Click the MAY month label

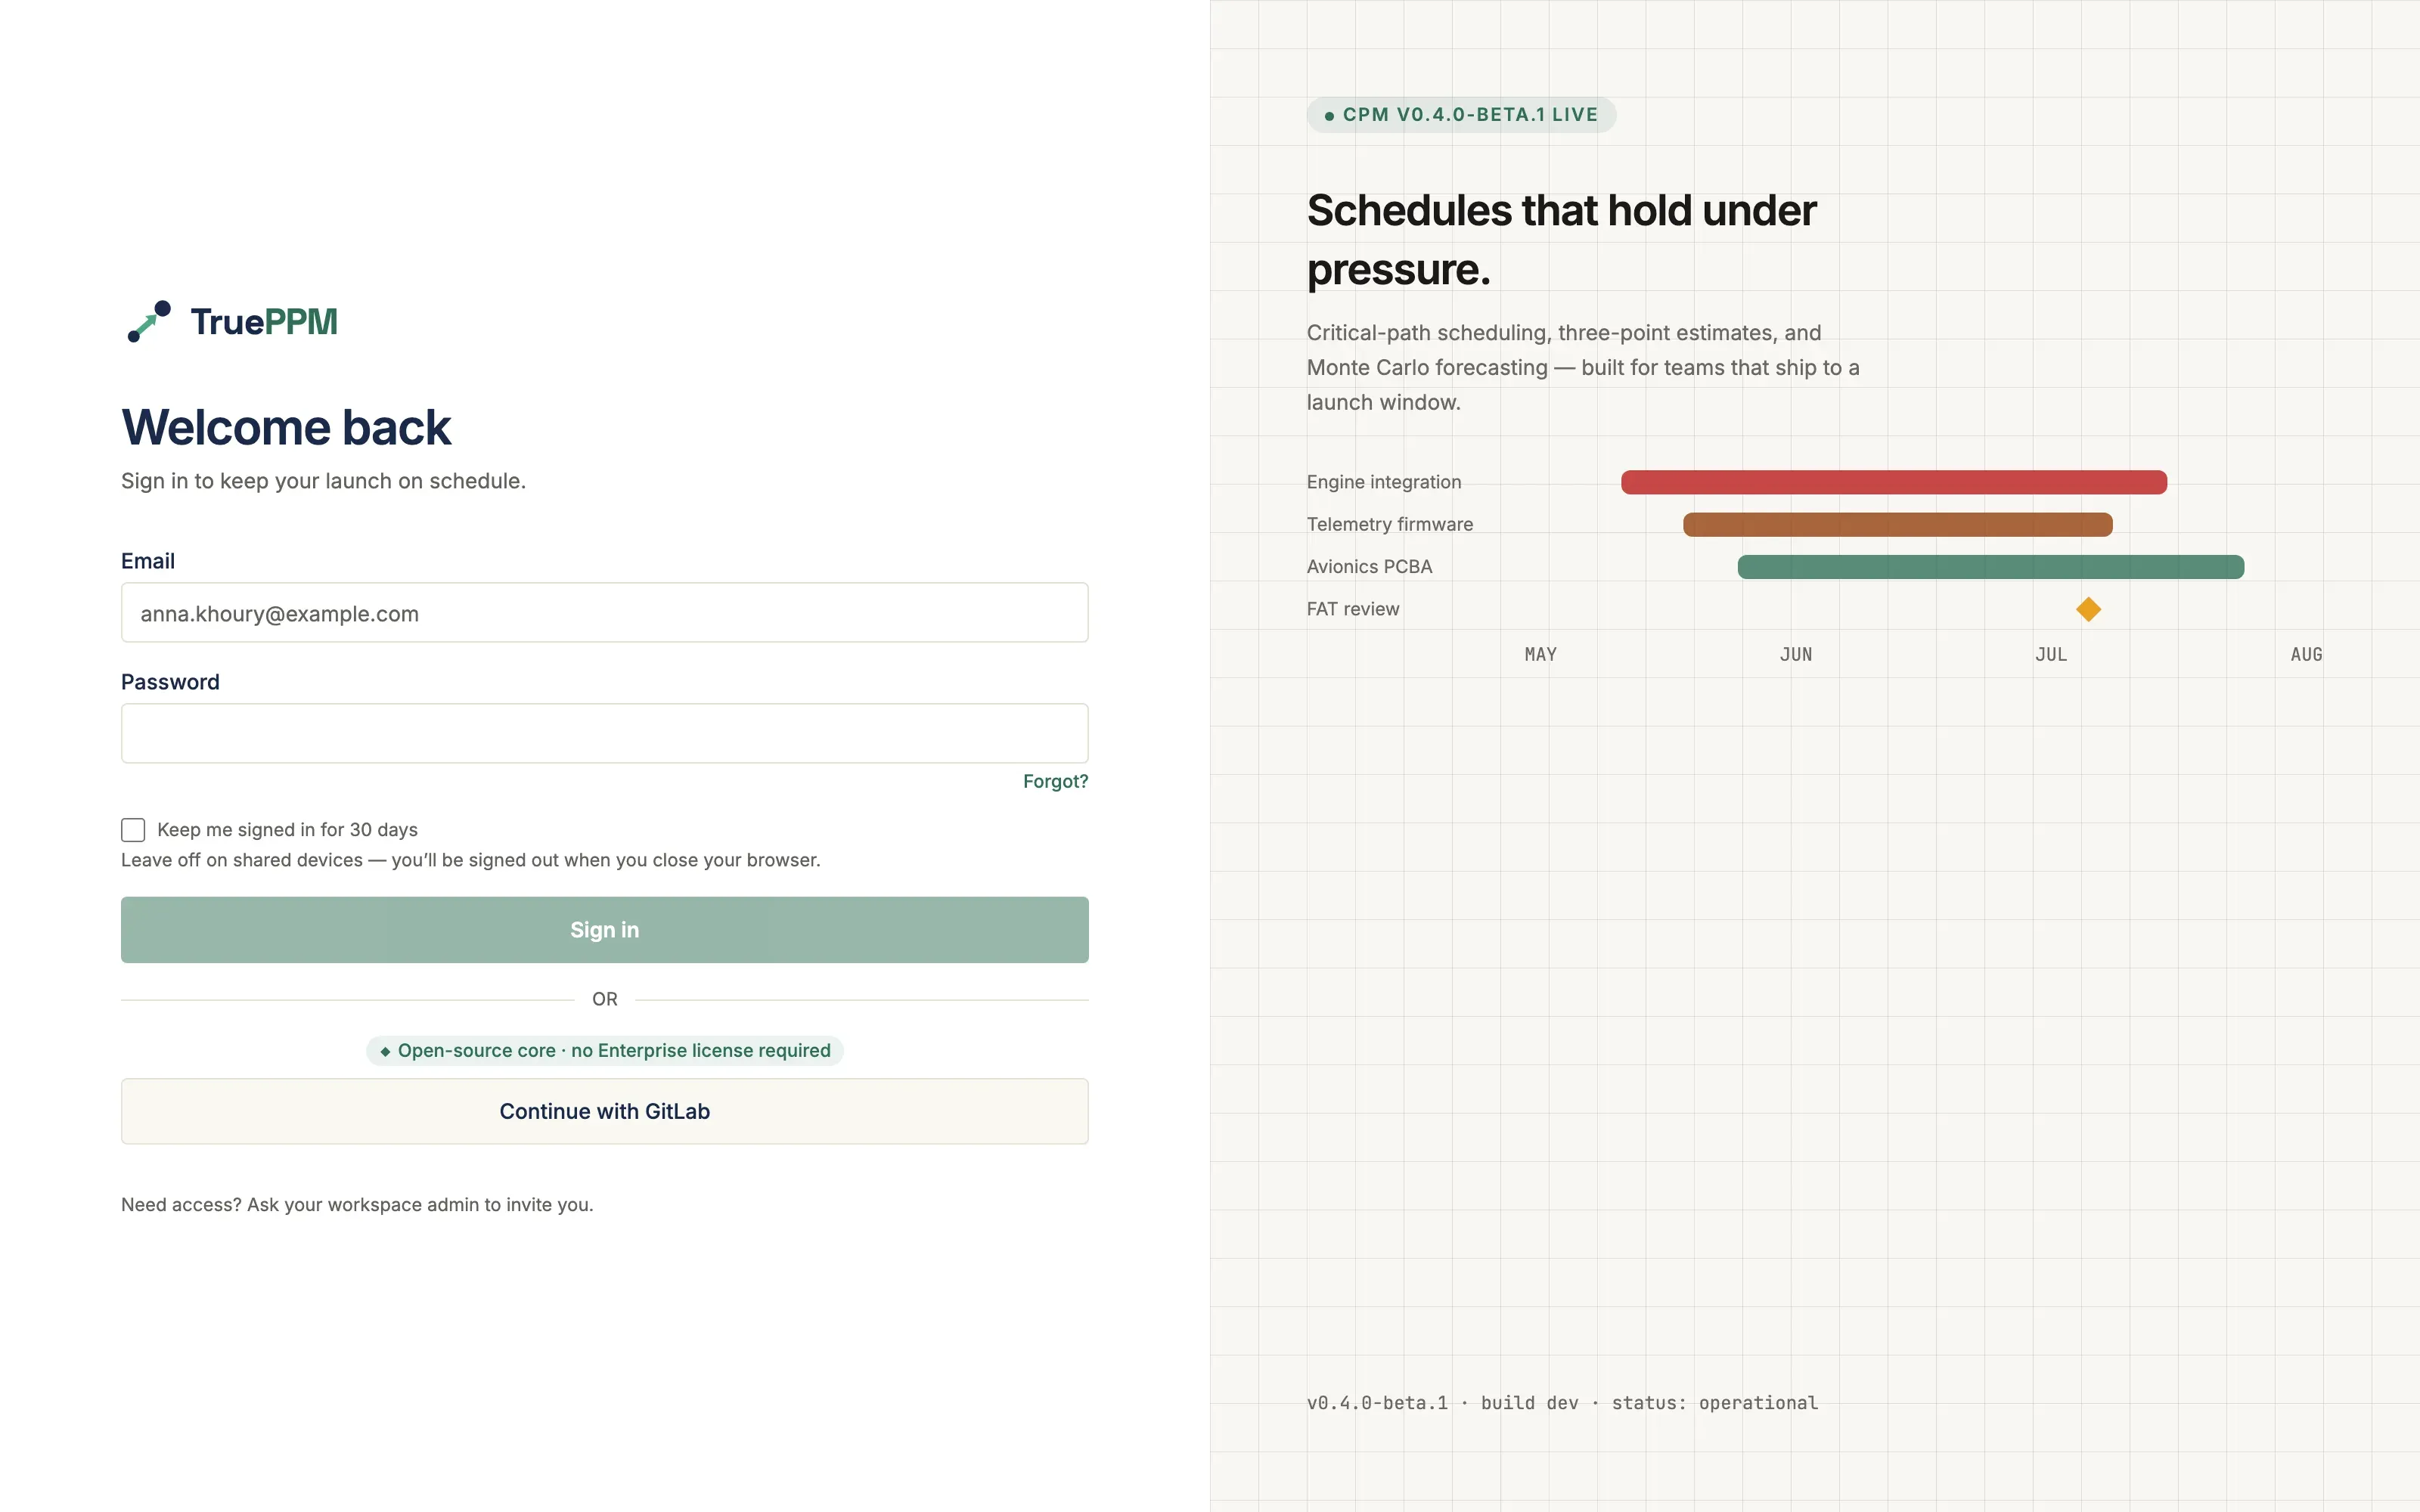point(1540,654)
